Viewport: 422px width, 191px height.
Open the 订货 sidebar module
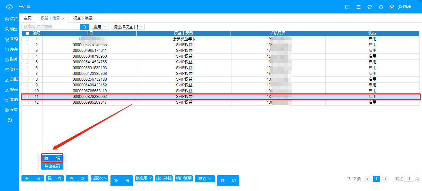(x=11, y=19)
